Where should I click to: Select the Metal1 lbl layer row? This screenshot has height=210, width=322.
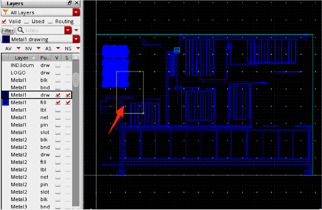coord(37,110)
